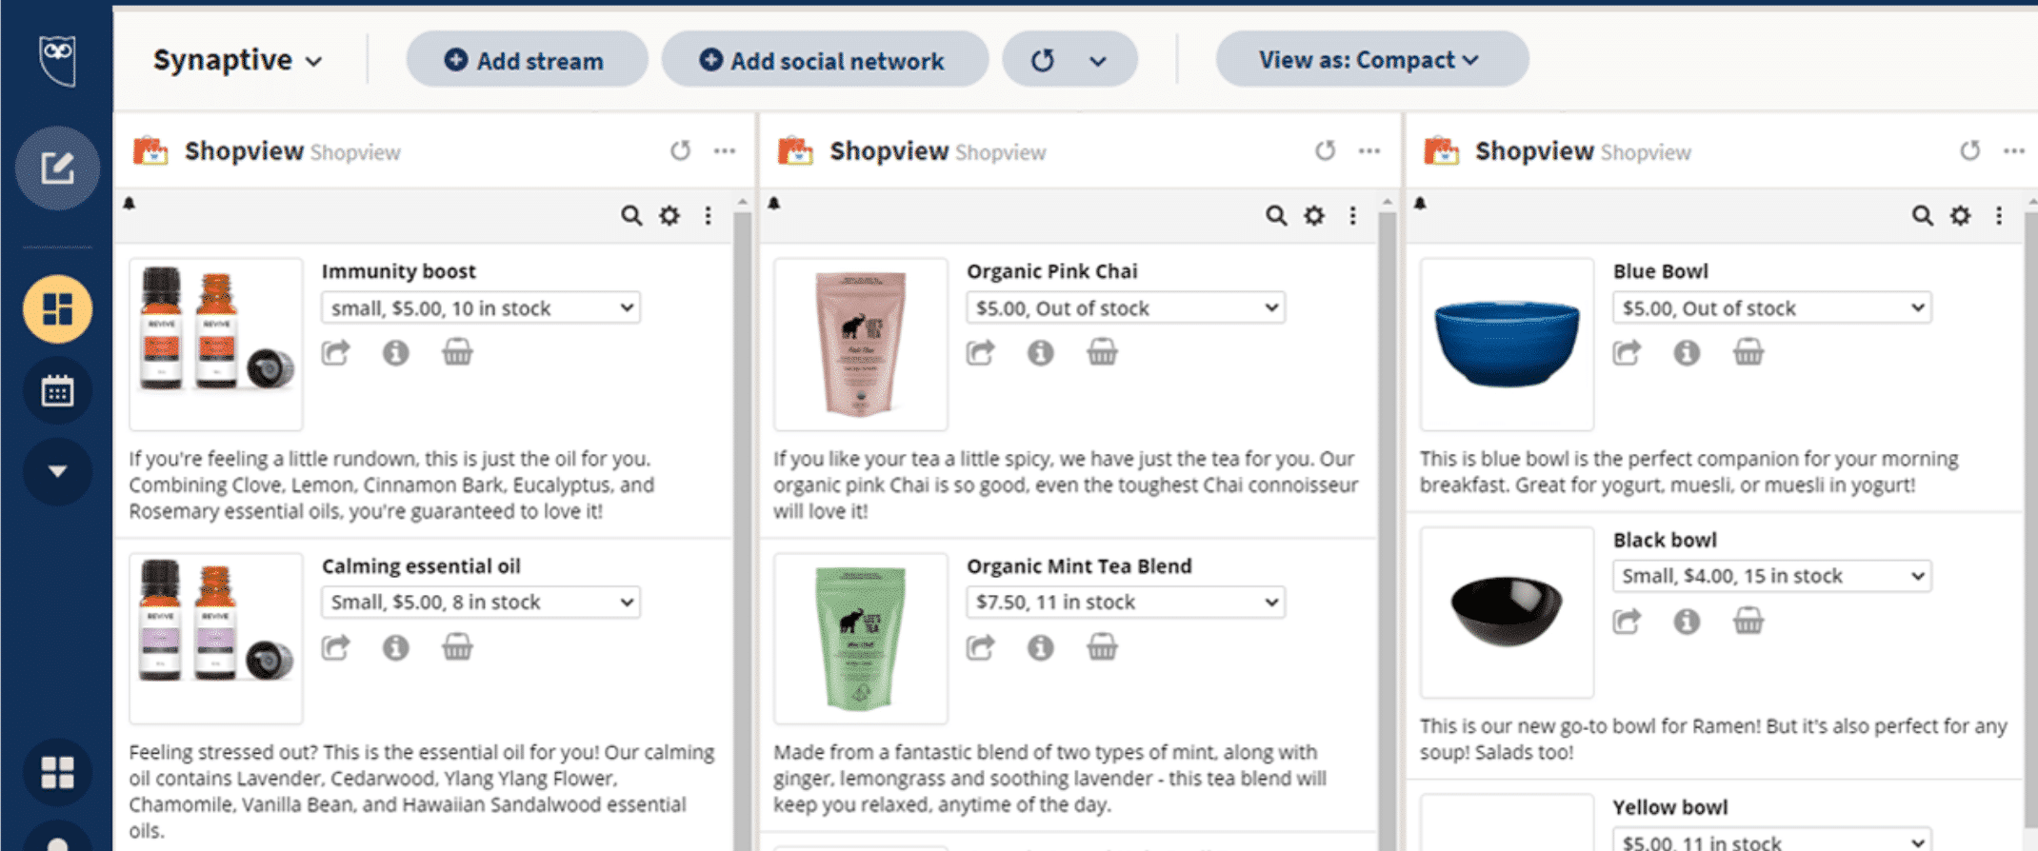Open Immunity boost product thumbnail
Viewport: 2038px width, 851px height.
pyautogui.click(x=216, y=344)
